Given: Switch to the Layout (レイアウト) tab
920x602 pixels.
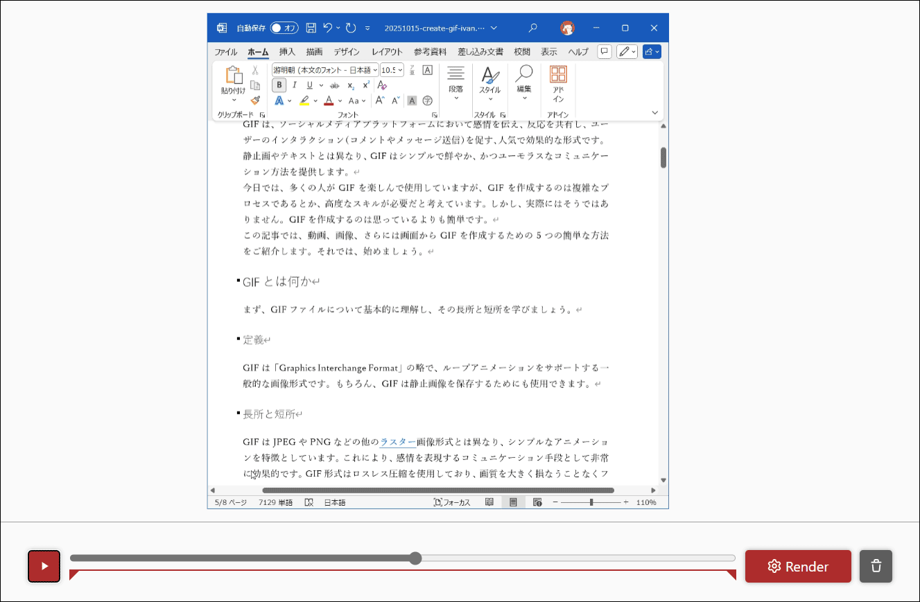Looking at the screenshot, I should [387, 52].
